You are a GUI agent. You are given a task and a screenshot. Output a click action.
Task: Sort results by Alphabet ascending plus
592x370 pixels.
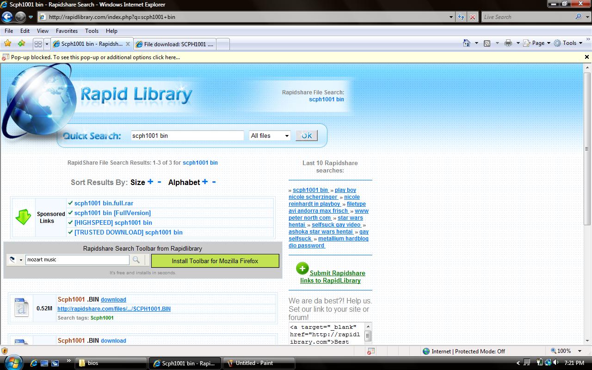205,182
